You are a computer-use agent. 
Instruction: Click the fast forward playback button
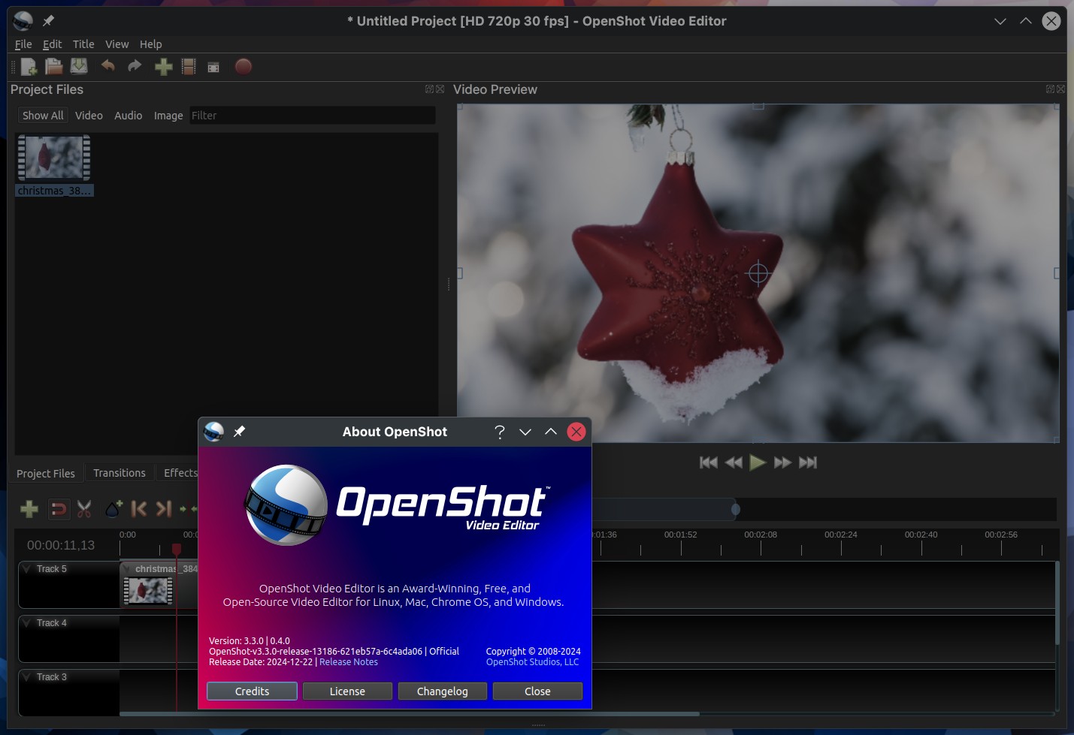[782, 462]
